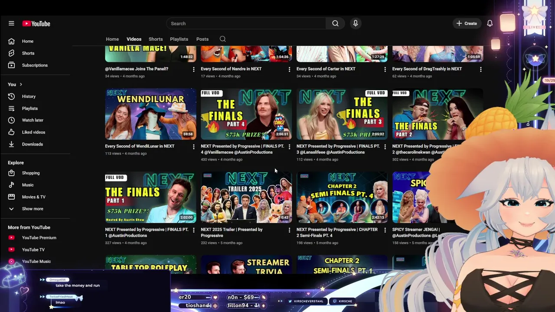Image resolution: width=555 pixels, height=312 pixels.
Task: Open options menu for NEXT 2025 Trailer video
Action: click(x=289, y=230)
